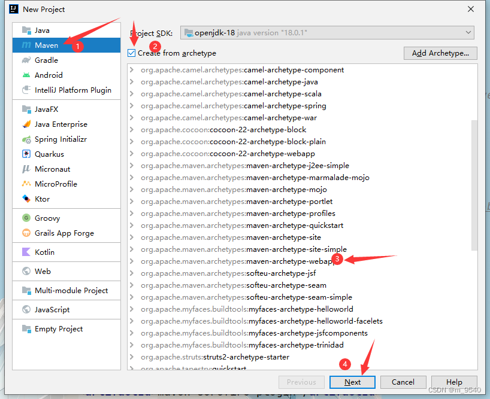This screenshot has height=399, width=490.
Task: Click the Add Archetype... button
Action: coord(440,53)
